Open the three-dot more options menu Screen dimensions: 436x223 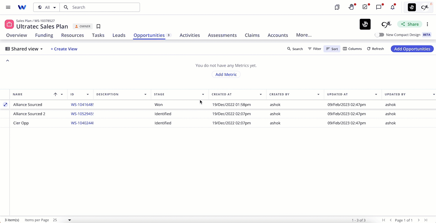tap(427, 24)
